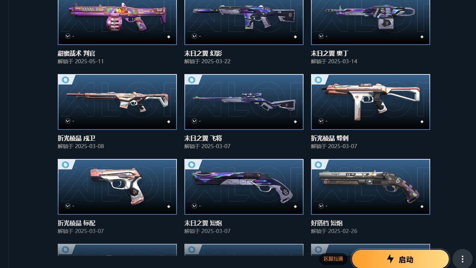Click the blue ring badge on 折光棱晶 戍卫 card
The image size is (476, 268).
66,80
